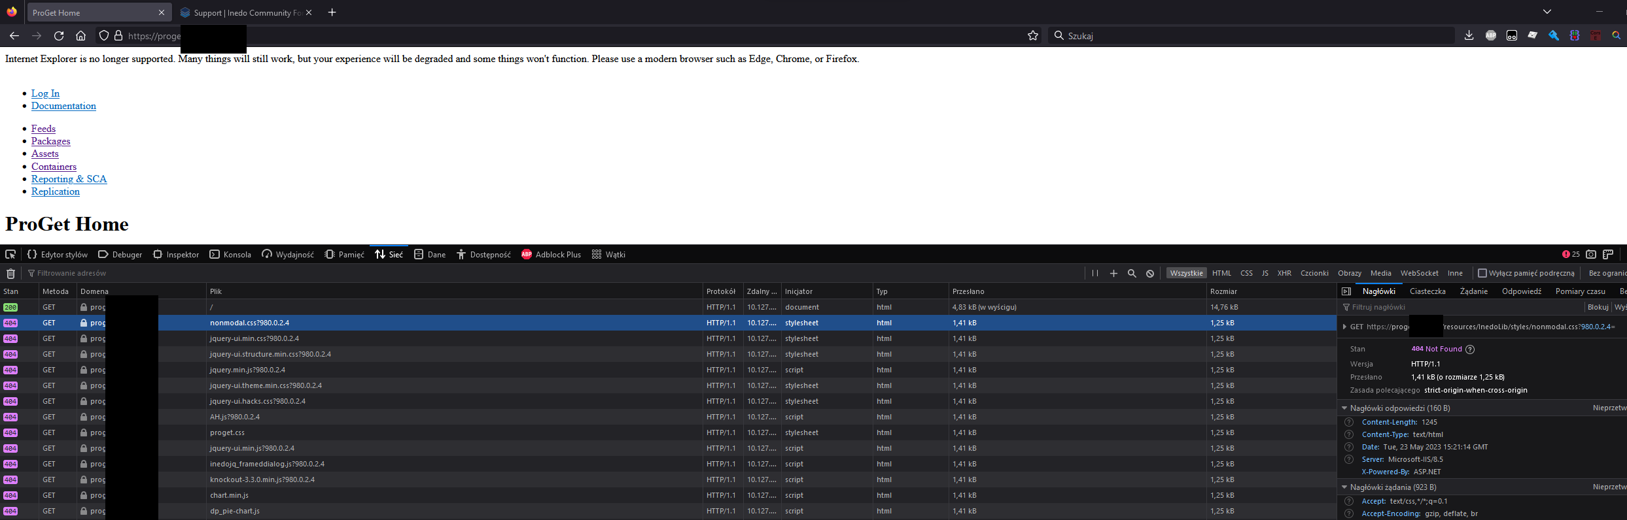Open the Reporting & SCA link
The height and width of the screenshot is (520, 1627).
[x=69, y=179]
